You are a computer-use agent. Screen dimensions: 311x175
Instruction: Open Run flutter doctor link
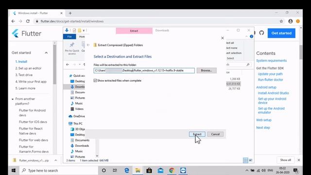pyautogui.click(x=270, y=80)
